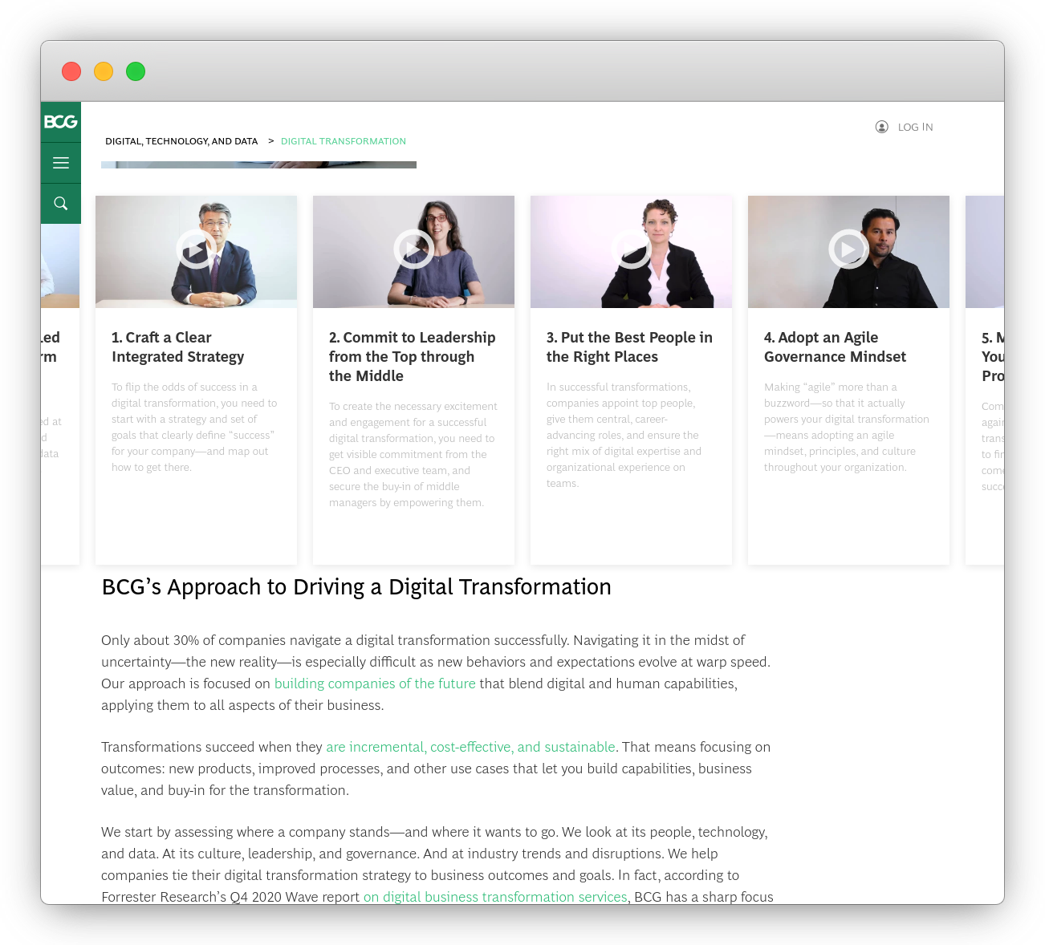Click the building companies of the future link
The width and height of the screenshot is (1045, 945).
(x=375, y=683)
